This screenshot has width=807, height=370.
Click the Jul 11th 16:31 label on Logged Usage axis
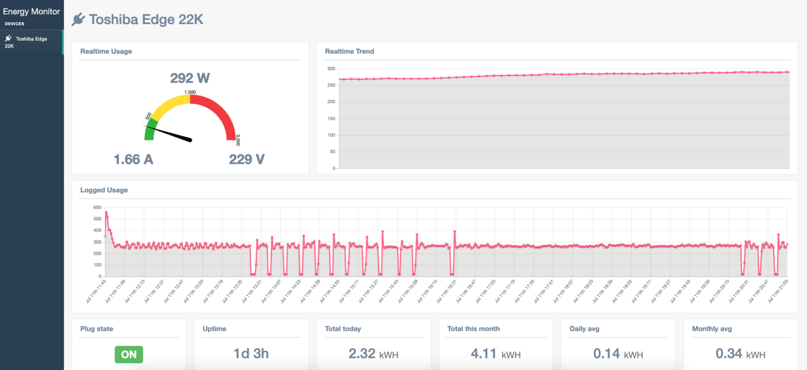click(x=446, y=292)
